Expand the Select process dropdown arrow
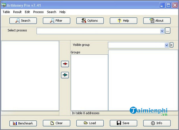 [162, 31]
